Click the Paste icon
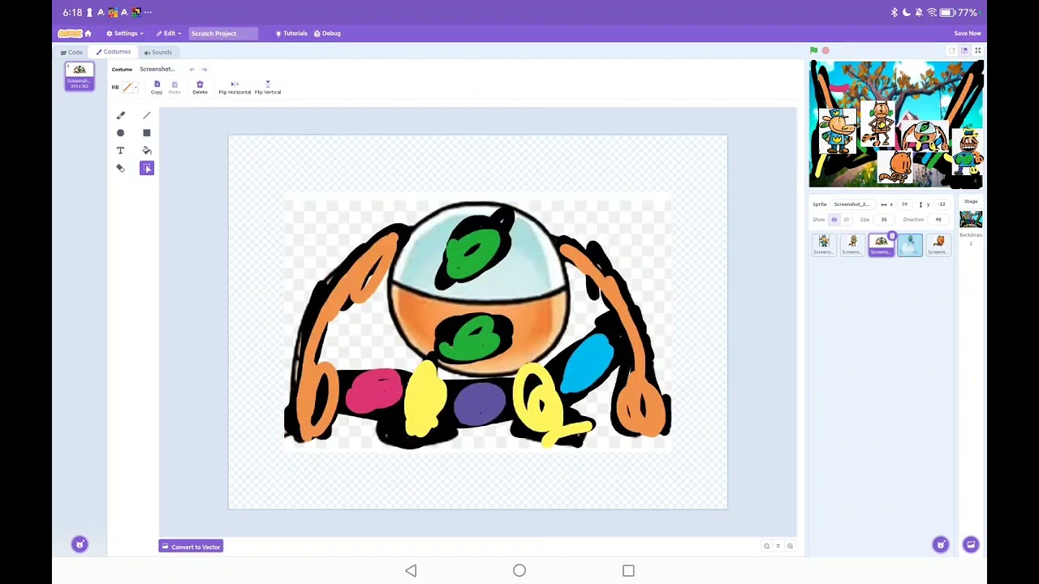The width and height of the screenshot is (1039, 584). pos(175,88)
